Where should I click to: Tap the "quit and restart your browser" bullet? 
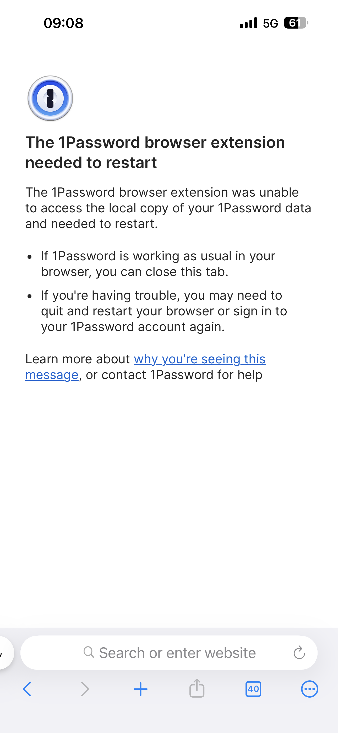(164, 311)
